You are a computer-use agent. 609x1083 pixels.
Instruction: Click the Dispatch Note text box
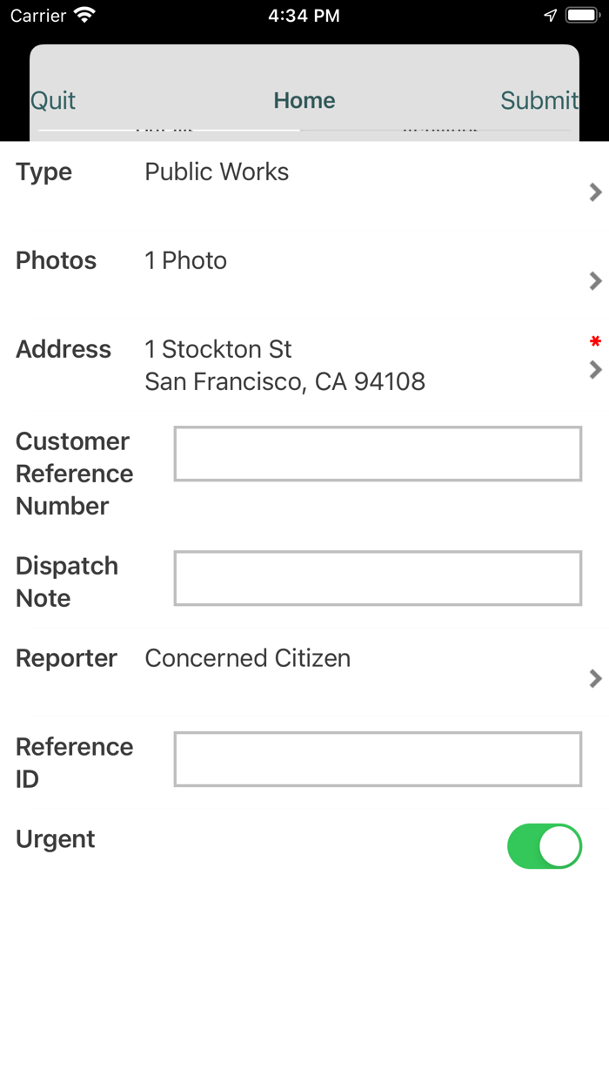coord(378,578)
